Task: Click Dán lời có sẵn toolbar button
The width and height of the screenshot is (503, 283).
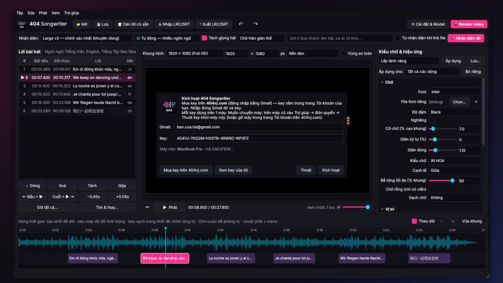Action: pyautogui.click(x=134, y=24)
